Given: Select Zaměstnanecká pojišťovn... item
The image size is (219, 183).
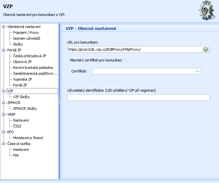Looking at the screenshot, I should tap(35, 73).
